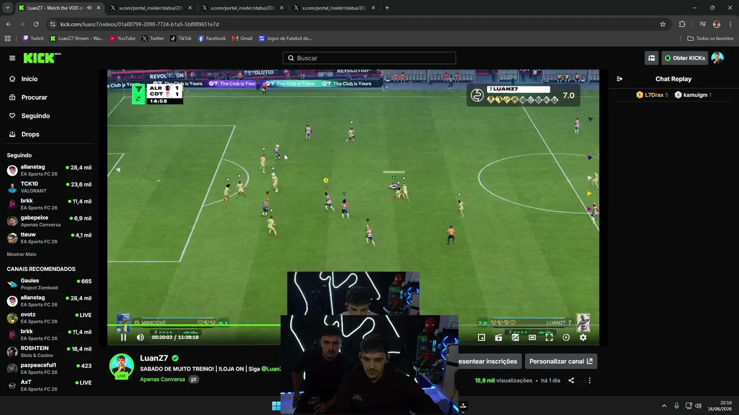Open the TCK10 VALORANT channel

(48, 187)
